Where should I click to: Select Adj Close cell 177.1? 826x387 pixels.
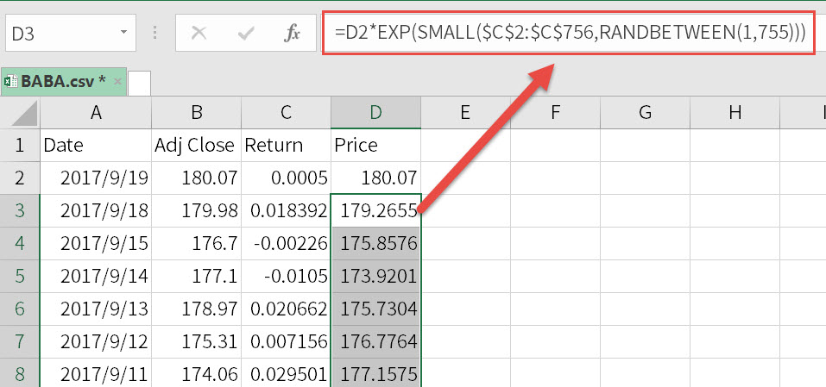coord(197,276)
